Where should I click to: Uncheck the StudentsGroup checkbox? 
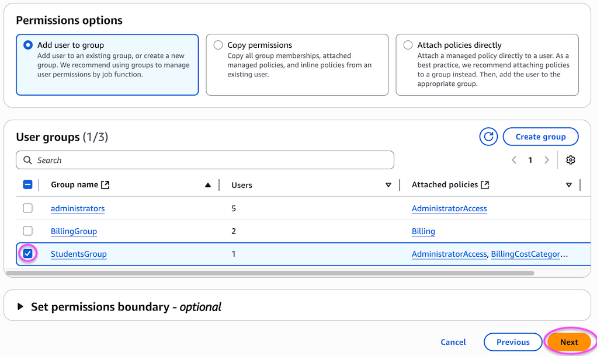coord(27,254)
